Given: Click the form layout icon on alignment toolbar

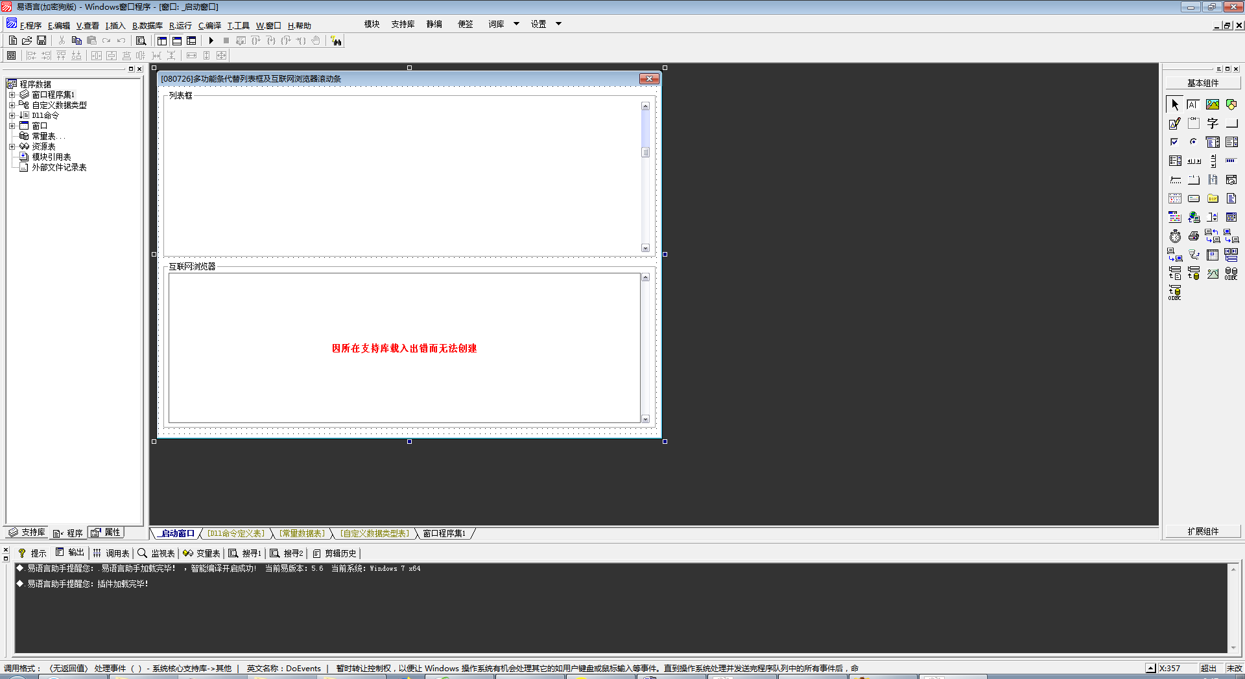Looking at the screenshot, I should [x=12, y=56].
